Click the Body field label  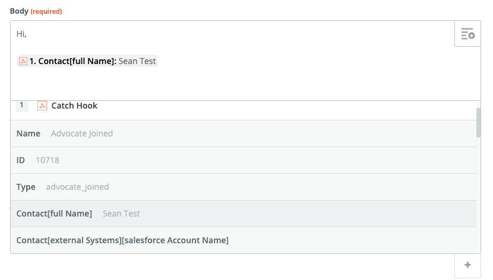(x=19, y=11)
